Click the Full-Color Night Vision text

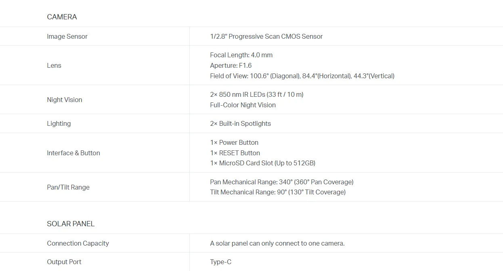243,105
